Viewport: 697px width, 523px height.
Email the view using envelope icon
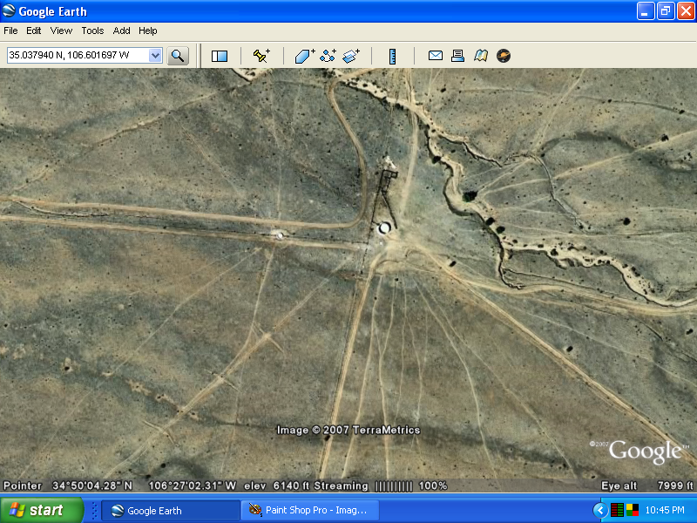pyautogui.click(x=435, y=56)
